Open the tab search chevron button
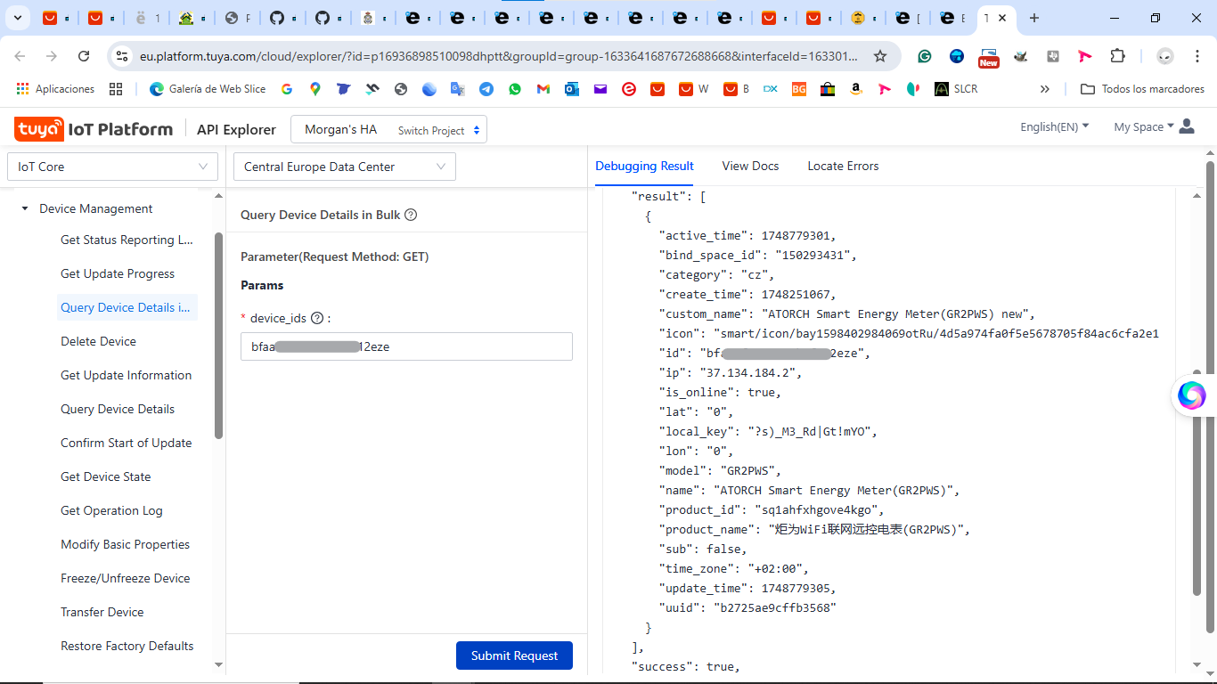The image size is (1217, 684). pos(16,18)
